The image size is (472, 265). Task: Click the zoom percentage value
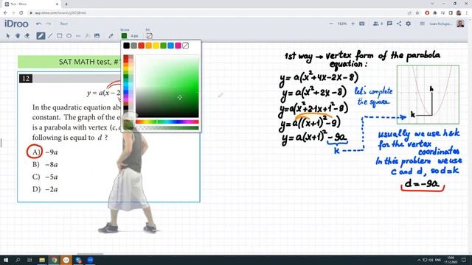pyautogui.click(x=342, y=24)
